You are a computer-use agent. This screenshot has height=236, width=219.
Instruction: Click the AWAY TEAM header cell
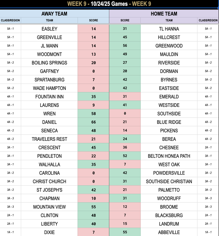(54, 13)
